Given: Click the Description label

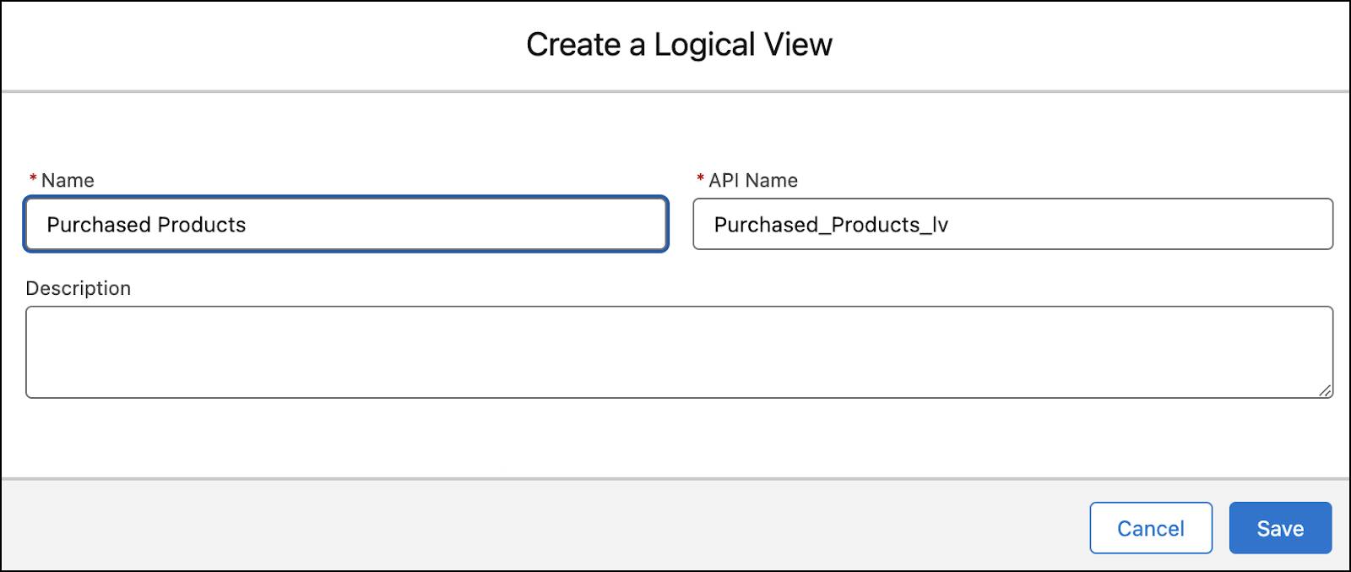Looking at the screenshot, I should [x=78, y=288].
